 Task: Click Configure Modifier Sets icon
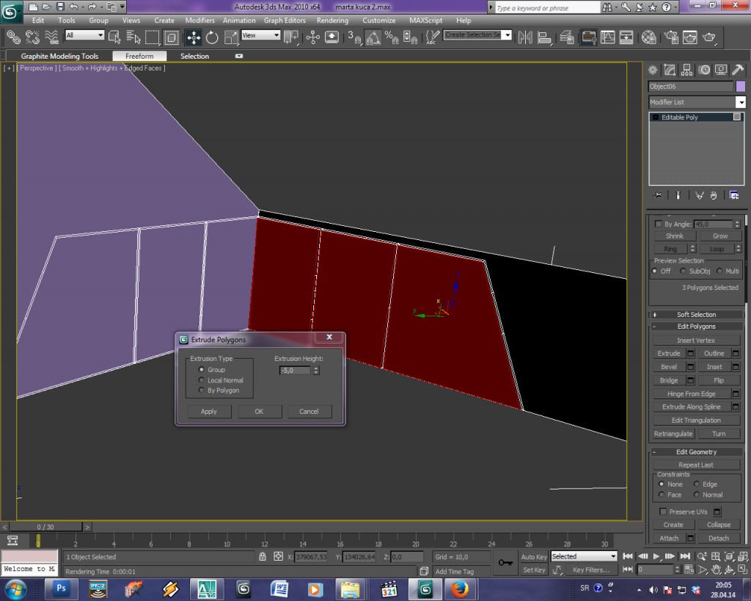(x=733, y=195)
